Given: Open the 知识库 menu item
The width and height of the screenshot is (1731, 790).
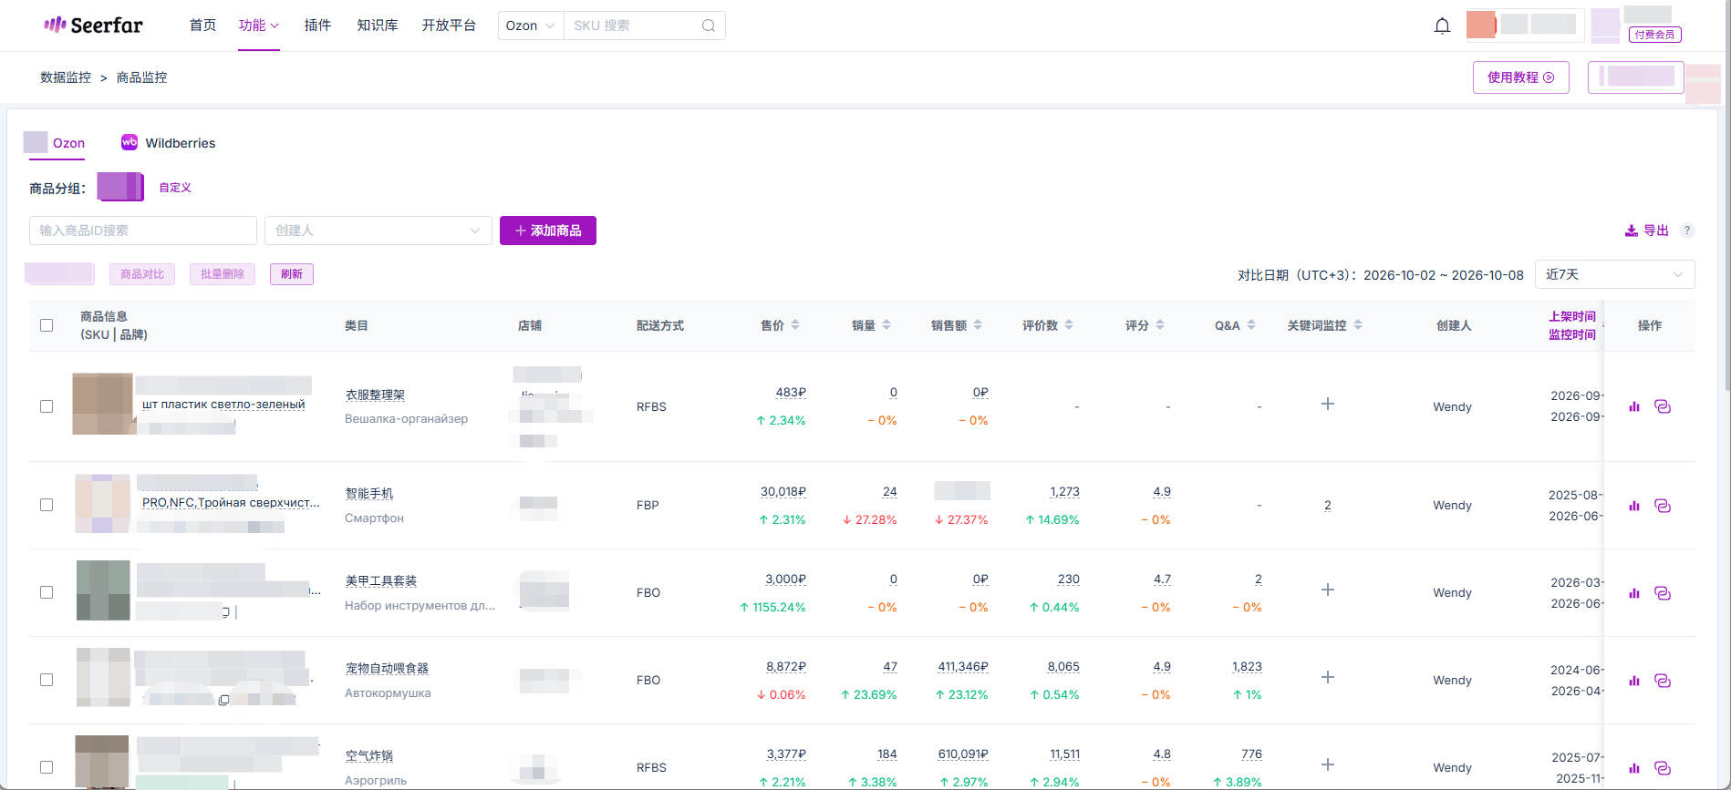Looking at the screenshot, I should click(x=378, y=26).
